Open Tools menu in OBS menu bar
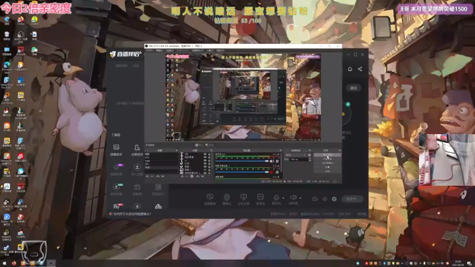 click(x=210, y=50)
